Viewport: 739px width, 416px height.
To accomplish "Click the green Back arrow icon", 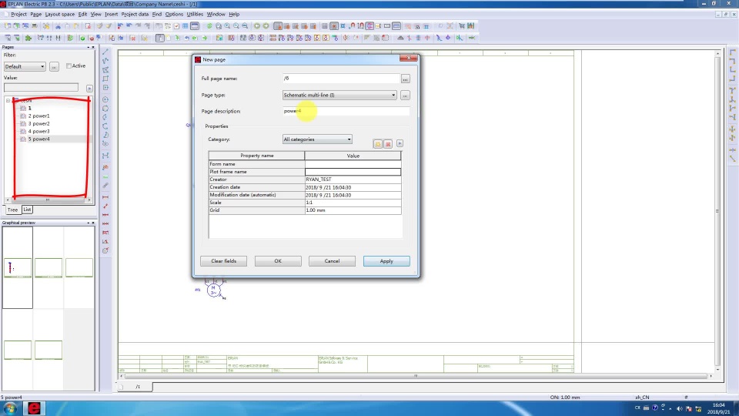I will [x=257, y=26].
